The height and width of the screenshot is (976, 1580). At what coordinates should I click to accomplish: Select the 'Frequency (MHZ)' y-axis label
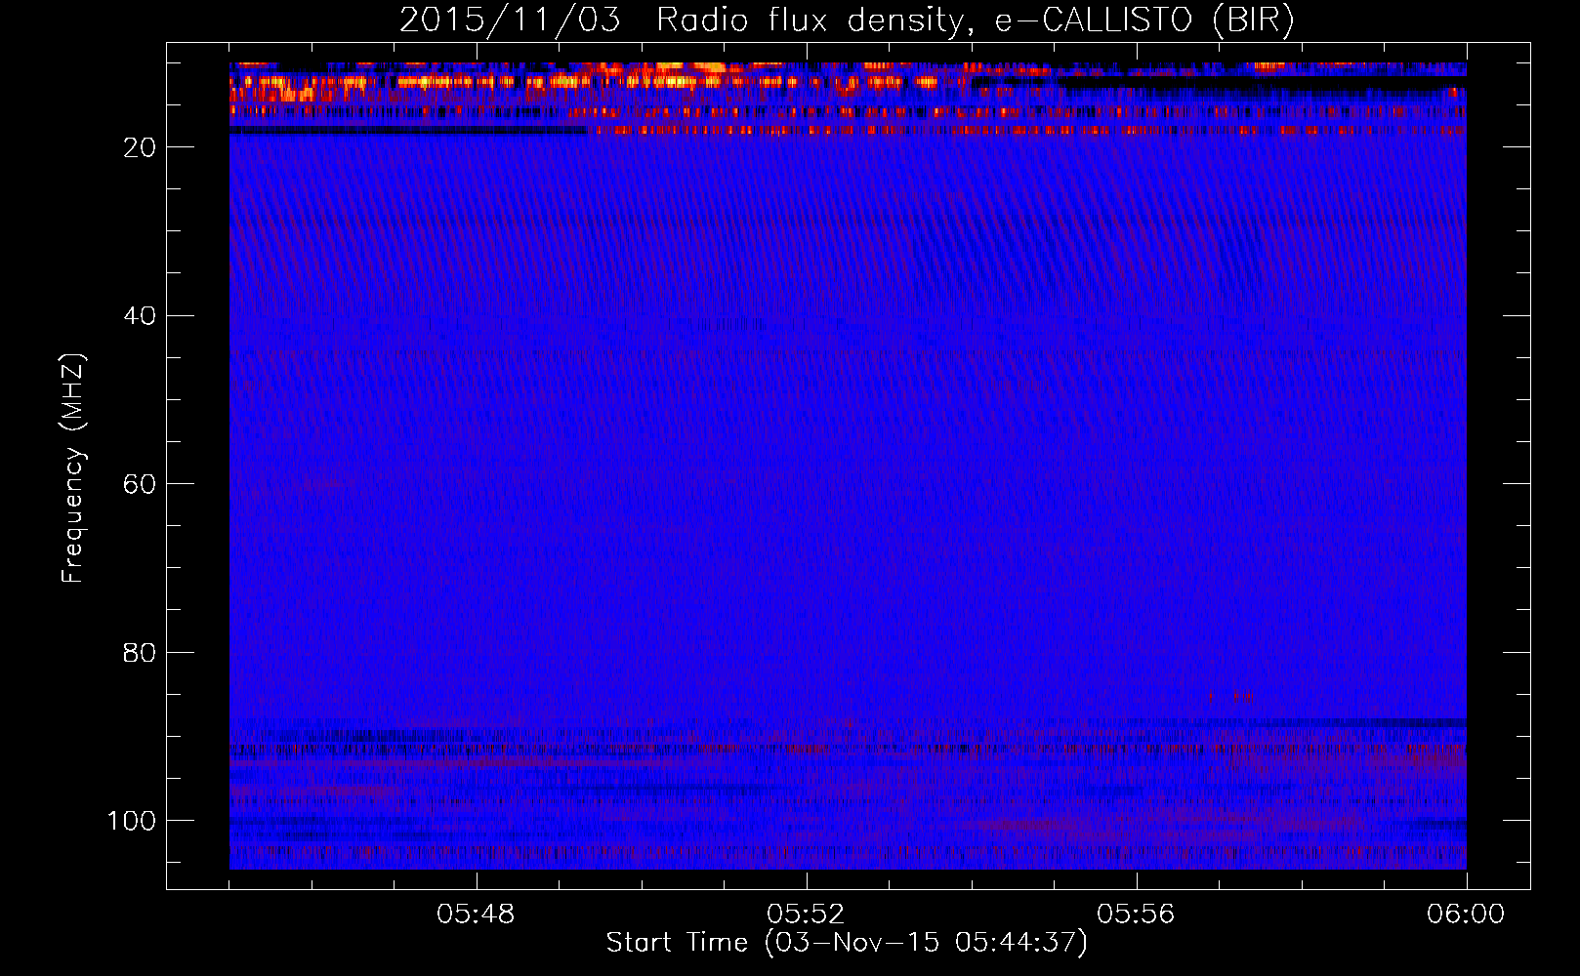point(73,468)
